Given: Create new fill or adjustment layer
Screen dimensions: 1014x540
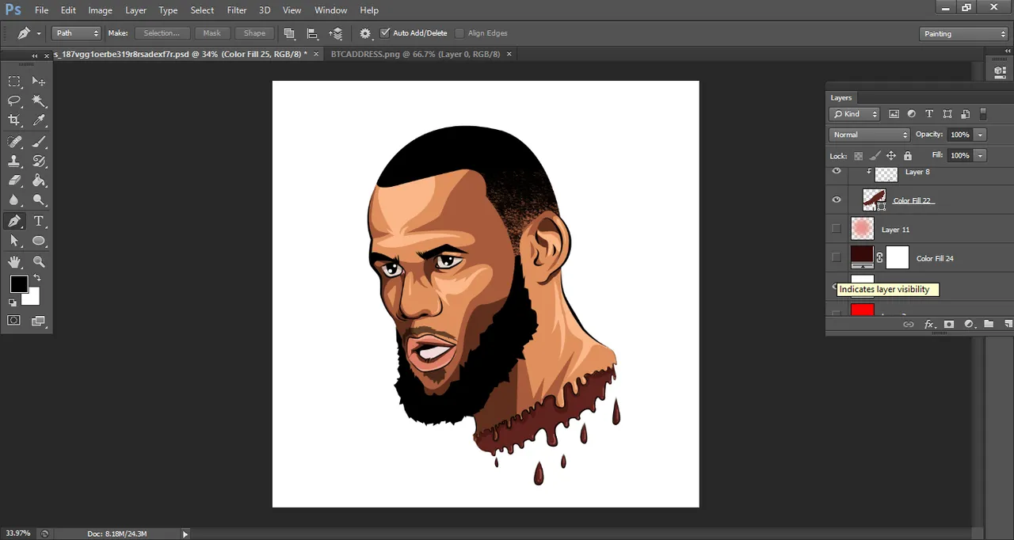Looking at the screenshot, I should (969, 325).
